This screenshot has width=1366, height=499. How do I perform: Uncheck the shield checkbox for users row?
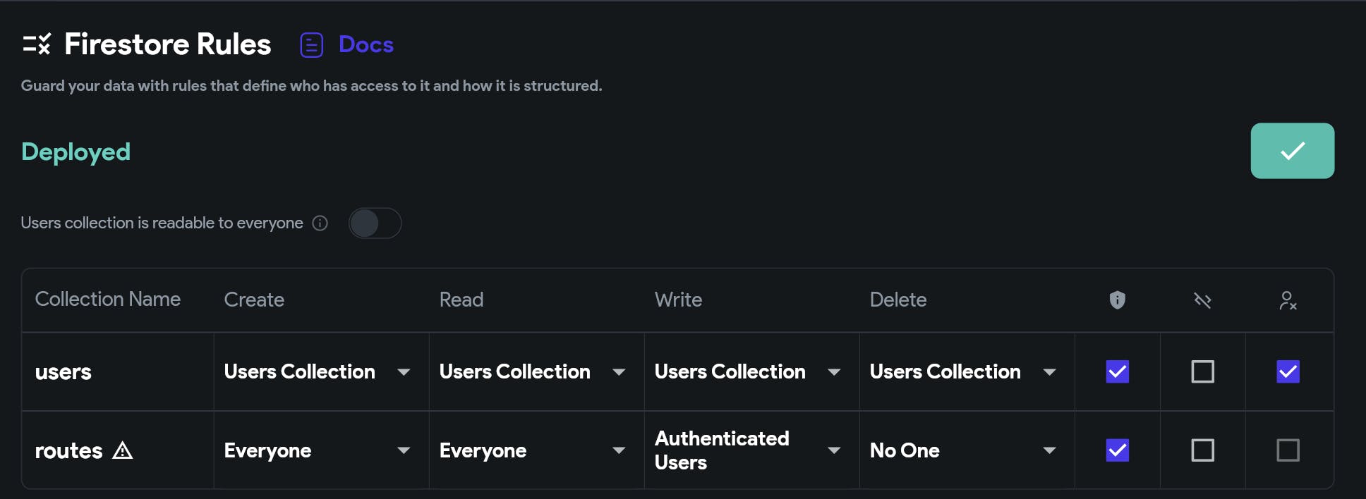[x=1117, y=371]
